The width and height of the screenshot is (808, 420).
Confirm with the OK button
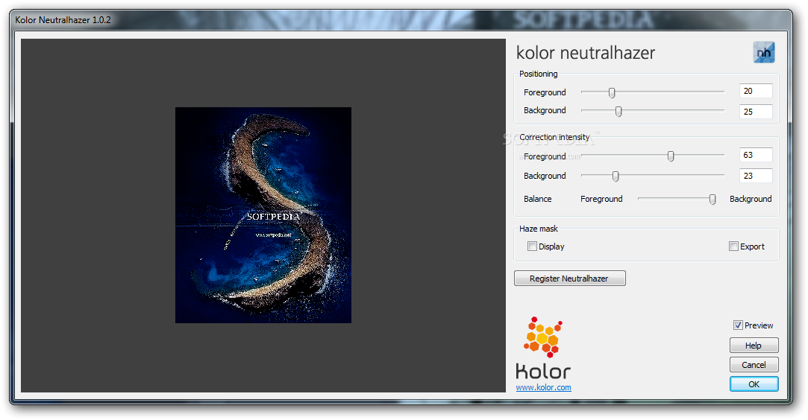(x=754, y=384)
